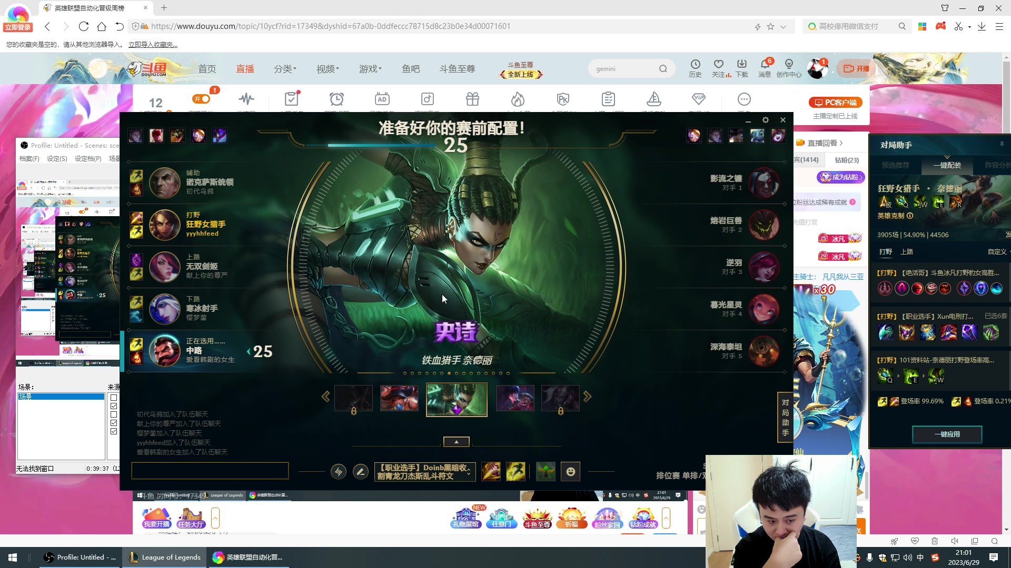The width and height of the screenshot is (1011, 568).
Task: Open the 视频 dropdown in Douyu nav
Action: pyautogui.click(x=328, y=69)
